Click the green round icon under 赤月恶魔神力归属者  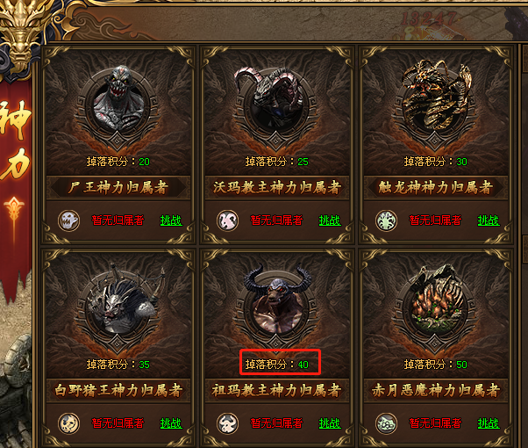pos(387,423)
